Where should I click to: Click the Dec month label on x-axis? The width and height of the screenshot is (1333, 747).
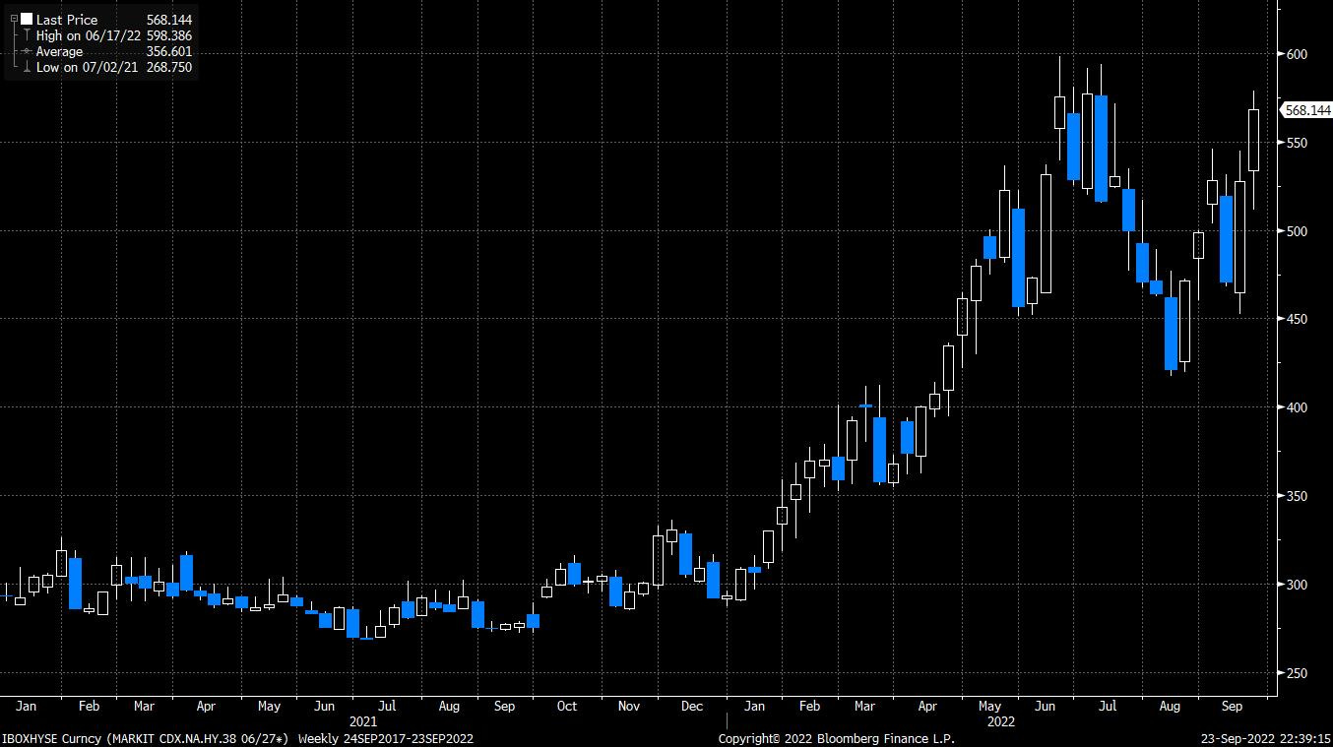coord(692,706)
